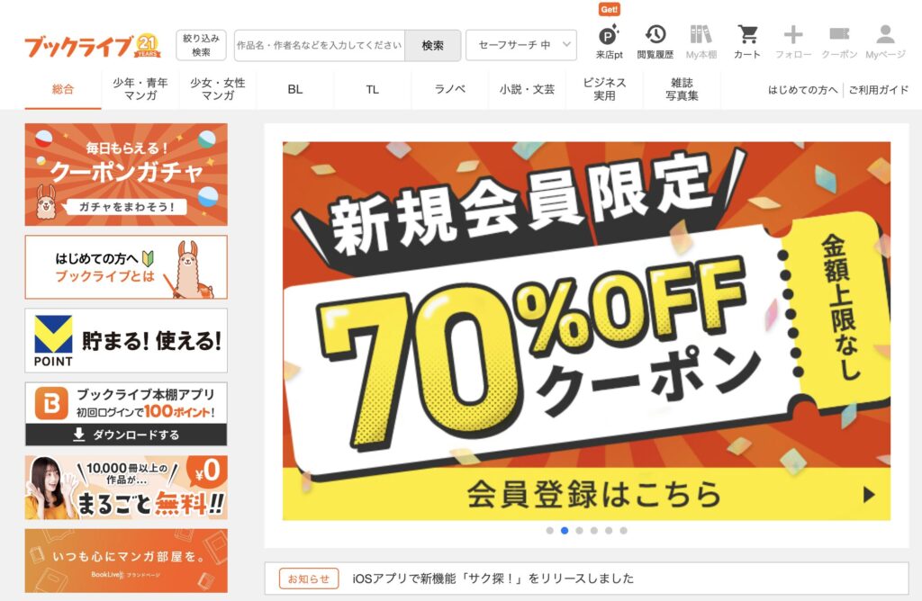Open the カート shopping cart icon
922x601 pixels.
[747, 34]
